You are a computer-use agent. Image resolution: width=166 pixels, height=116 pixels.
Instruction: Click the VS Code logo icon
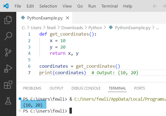click(x=6, y=6)
